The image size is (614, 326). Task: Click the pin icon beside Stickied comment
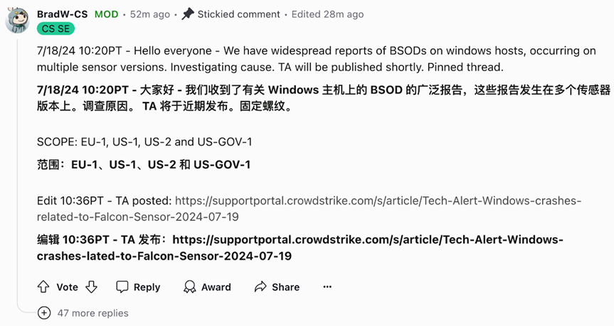tap(188, 14)
